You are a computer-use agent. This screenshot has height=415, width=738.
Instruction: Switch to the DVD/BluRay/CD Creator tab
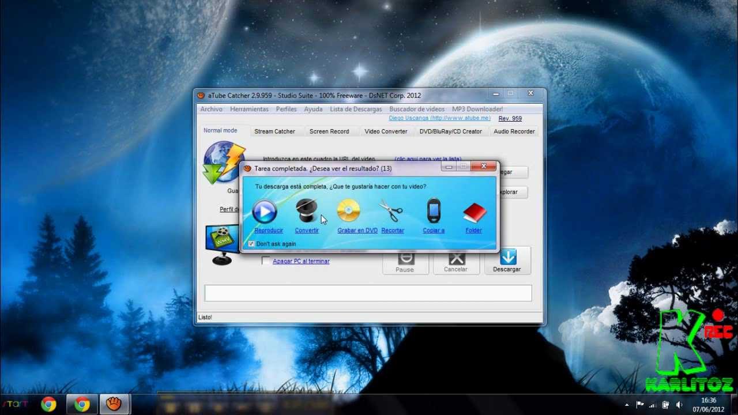tap(451, 131)
